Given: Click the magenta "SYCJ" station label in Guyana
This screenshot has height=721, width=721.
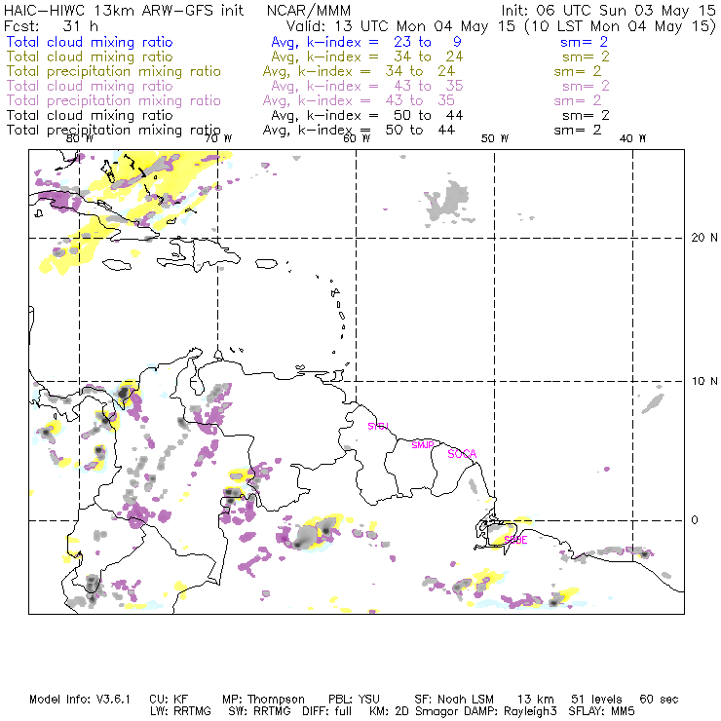Looking at the screenshot, I should 378,426.
